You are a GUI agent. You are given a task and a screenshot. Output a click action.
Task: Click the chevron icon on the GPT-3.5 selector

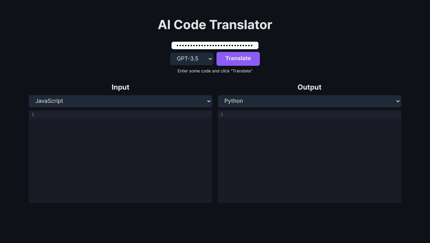click(x=211, y=59)
